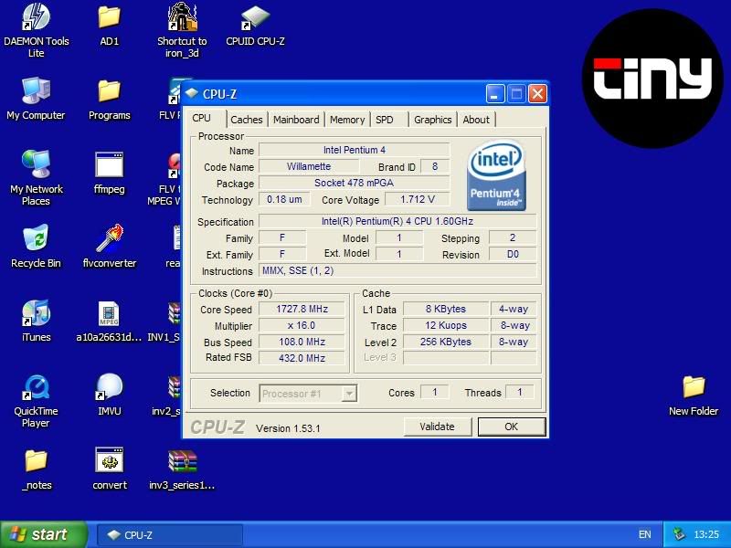
Task: Click the Pentium(R) 4 CPU 1.60GHz specification
Action: (397, 221)
